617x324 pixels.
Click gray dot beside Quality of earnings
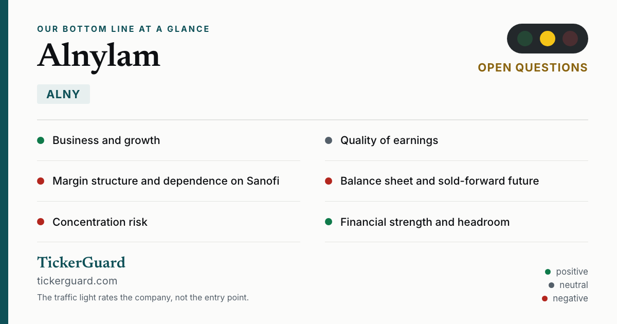[329, 140]
